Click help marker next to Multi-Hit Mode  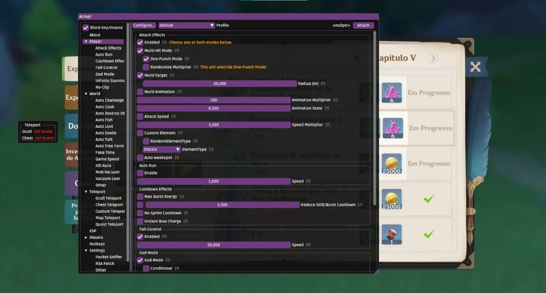pos(177,51)
